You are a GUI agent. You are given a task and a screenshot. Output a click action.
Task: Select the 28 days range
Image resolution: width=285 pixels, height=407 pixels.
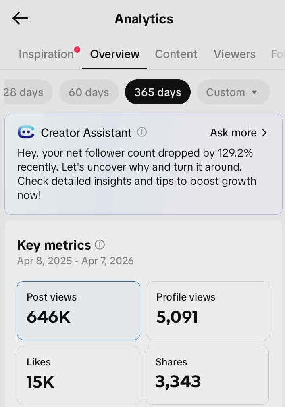coord(24,92)
